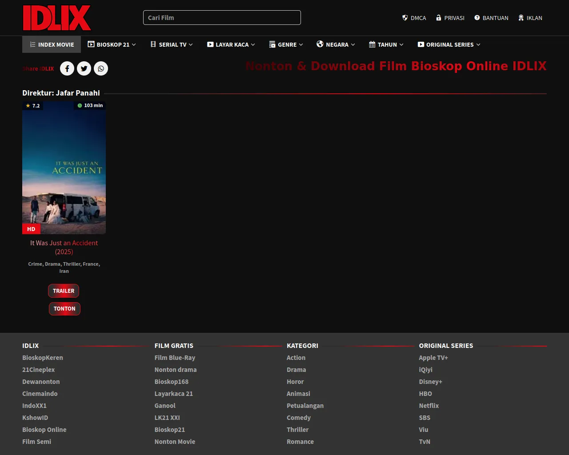Open the Film Blue-Ray footer link
The width and height of the screenshot is (569, 455).
tap(175, 358)
